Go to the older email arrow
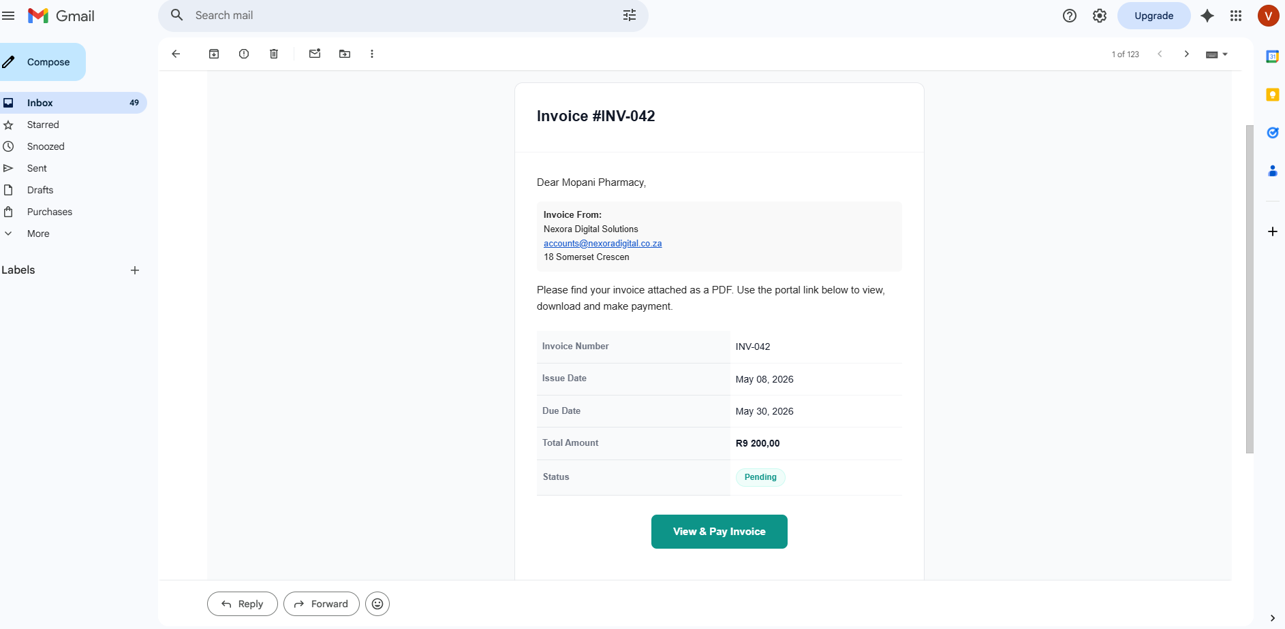1285x629 pixels. 1187,54
